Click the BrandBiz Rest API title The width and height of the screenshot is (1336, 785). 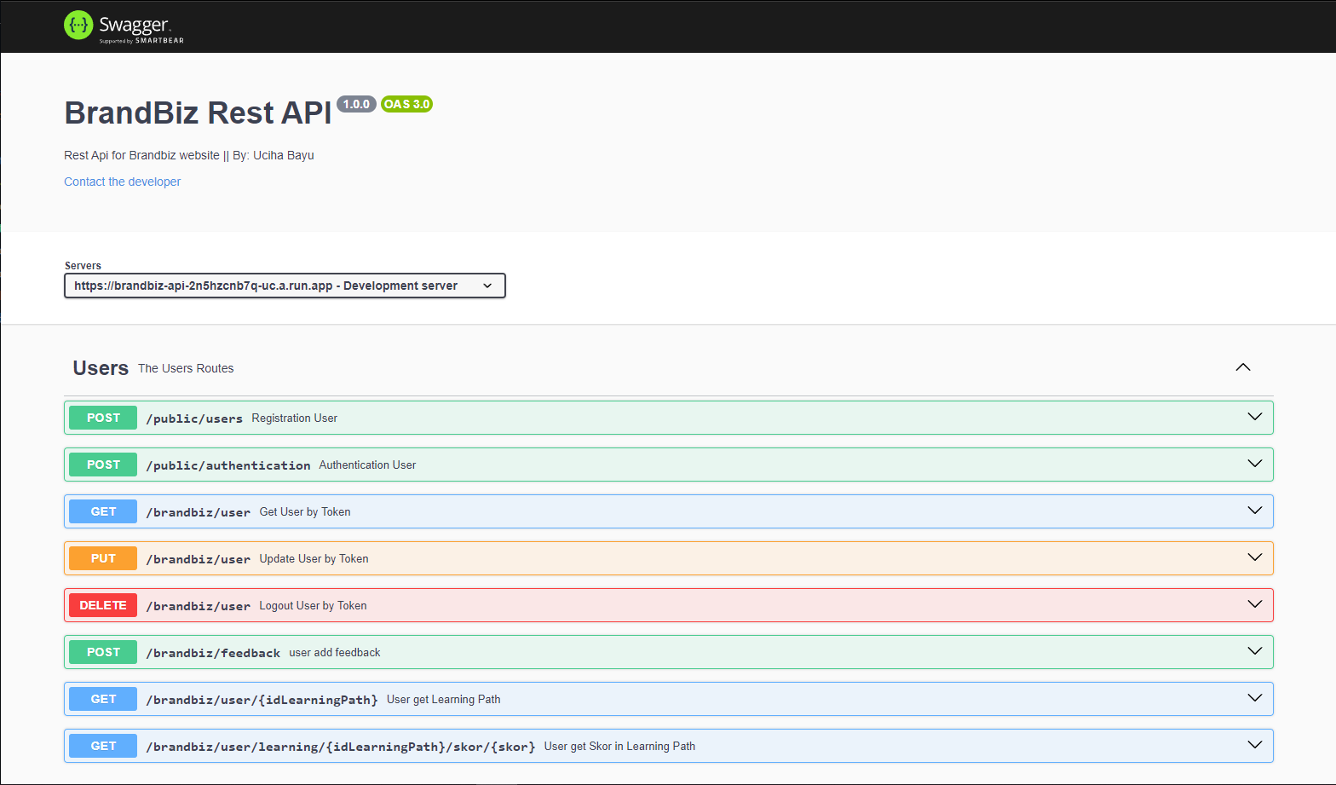click(198, 113)
